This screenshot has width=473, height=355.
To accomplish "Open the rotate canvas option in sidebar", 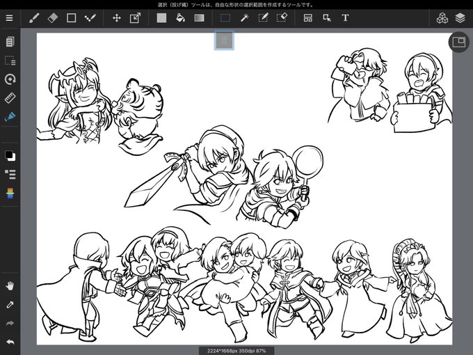I will (10, 79).
